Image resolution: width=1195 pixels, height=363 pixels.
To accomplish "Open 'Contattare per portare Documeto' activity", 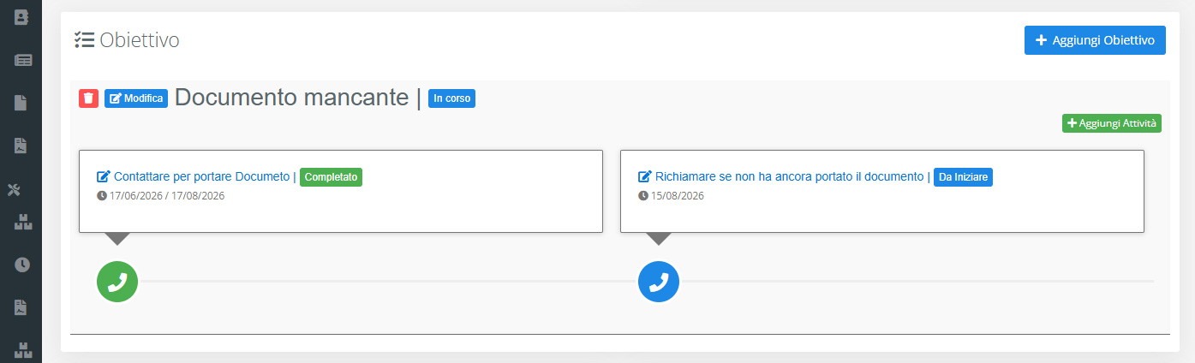I will [x=201, y=177].
